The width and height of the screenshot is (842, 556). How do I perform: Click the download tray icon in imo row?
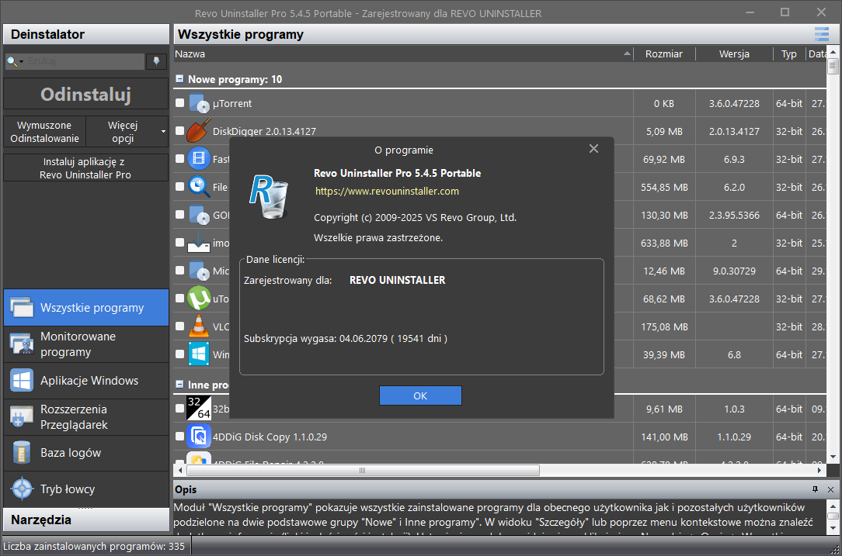click(199, 243)
